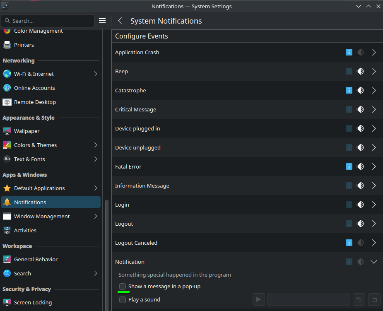Image resolution: width=383 pixels, height=311 pixels.
Task: Click the Beep sound speaker icon
Action: coord(360,71)
